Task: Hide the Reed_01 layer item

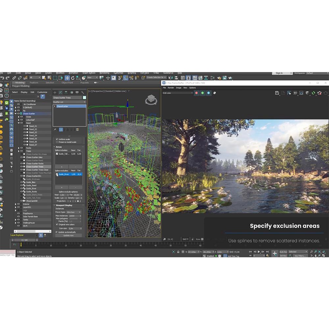Action: click(x=25, y=126)
